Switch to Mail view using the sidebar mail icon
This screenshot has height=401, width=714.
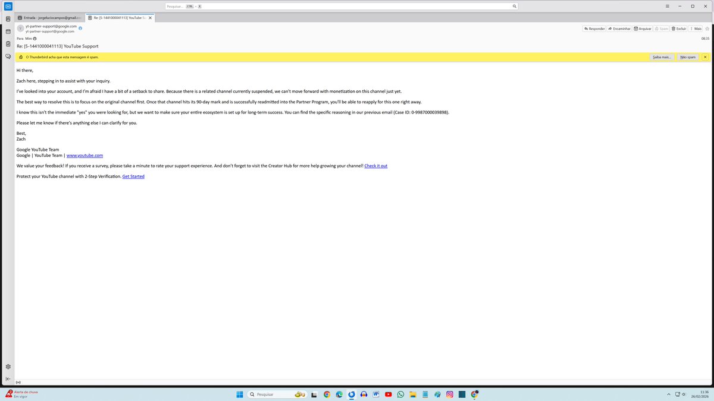click(x=7, y=19)
